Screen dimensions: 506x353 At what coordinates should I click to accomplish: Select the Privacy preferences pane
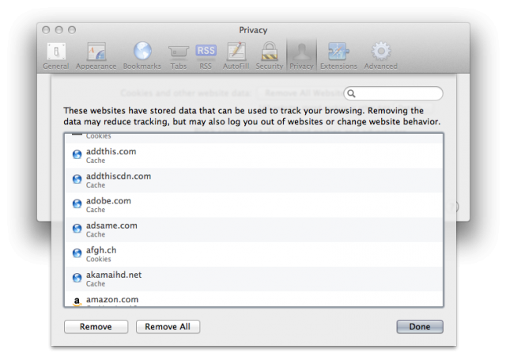(301, 56)
